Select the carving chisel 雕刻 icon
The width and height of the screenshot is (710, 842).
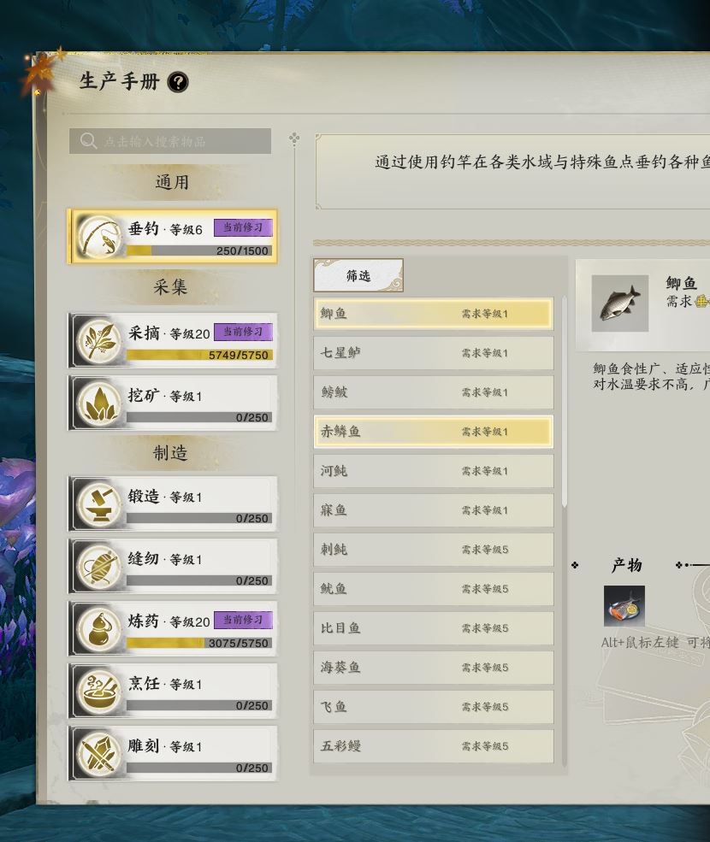99,754
